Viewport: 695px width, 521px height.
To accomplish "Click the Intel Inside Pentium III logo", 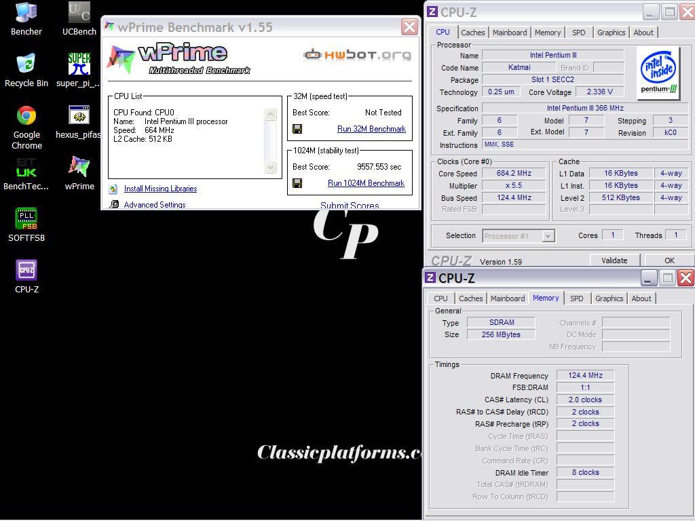I will point(658,72).
